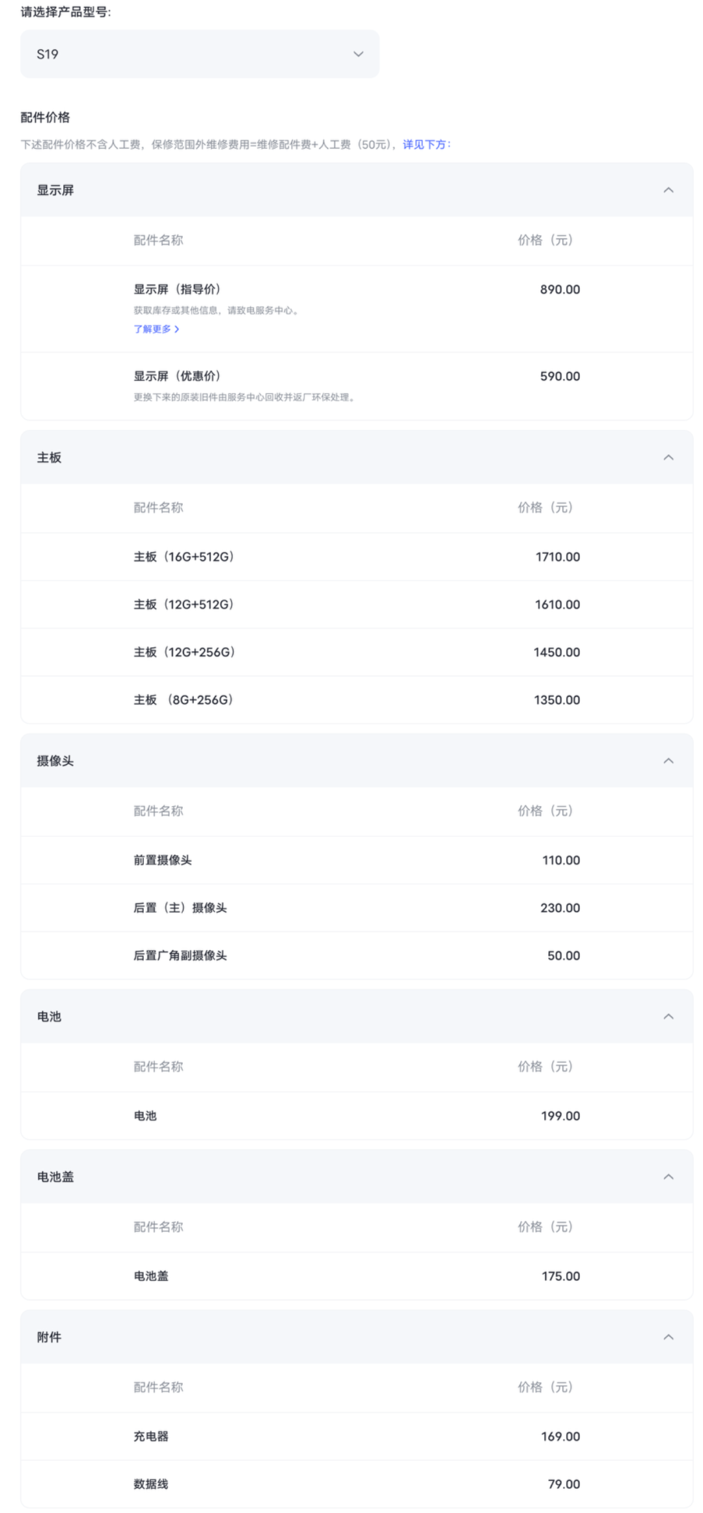Screen dimensions: 703x1513
Task: Select the 主板 (16G+512G) row
Action: pyautogui.click(x=357, y=557)
